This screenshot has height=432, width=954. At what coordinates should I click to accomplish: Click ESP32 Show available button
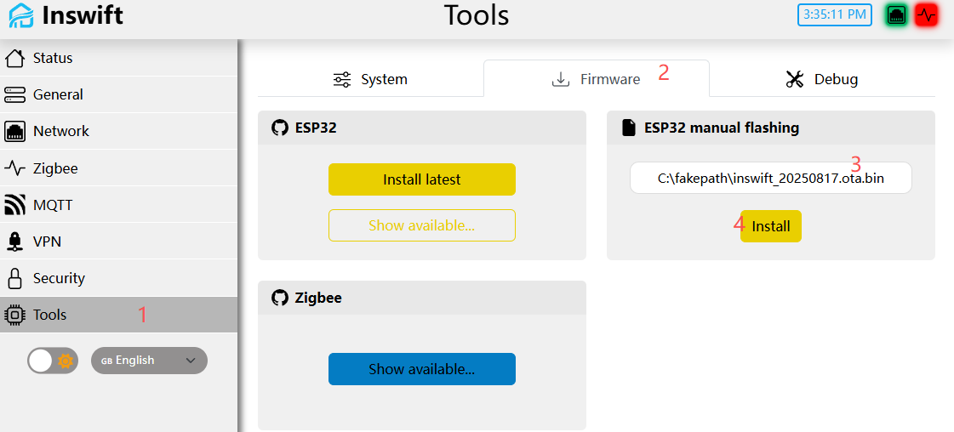point(421,225)
